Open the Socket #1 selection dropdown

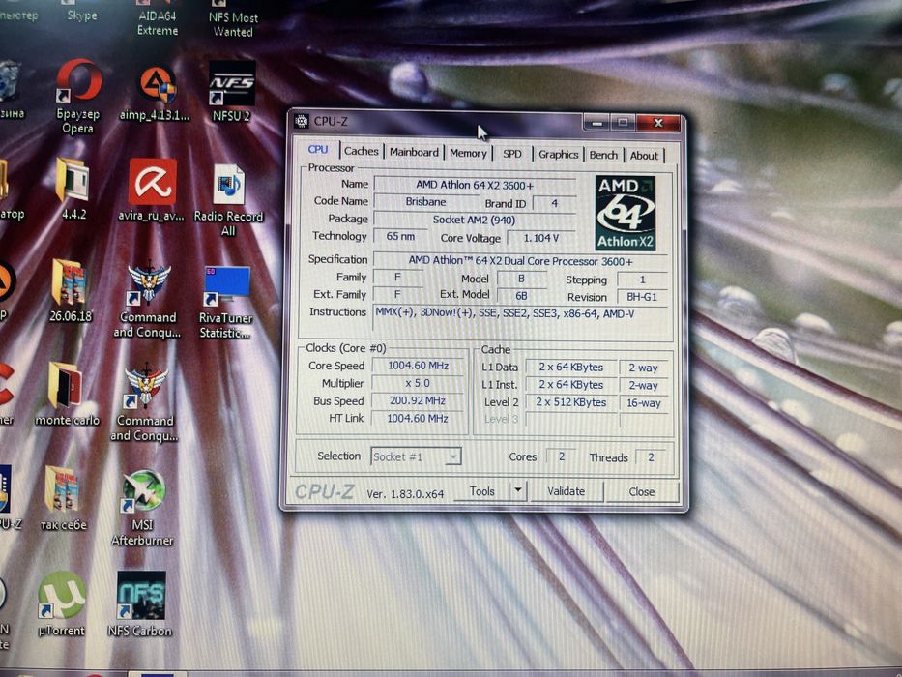pyautogui.click(x=416, y=456)
